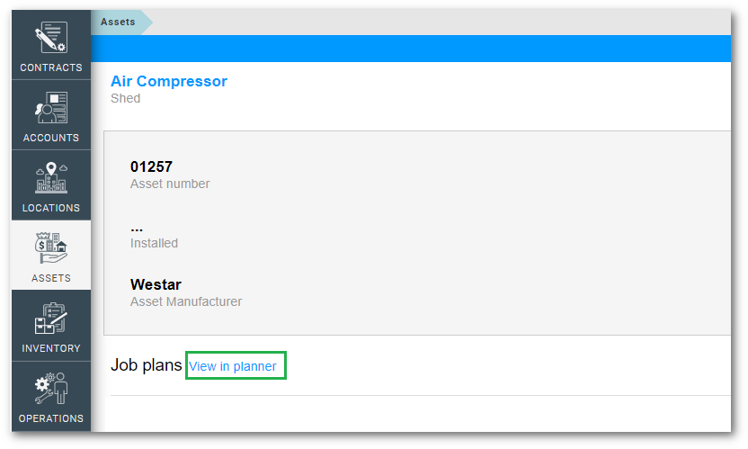This screenshot has height=449, width=748.
Task: Click the Job plans heading
Action: pyautogui.click(x=146, y=365)
